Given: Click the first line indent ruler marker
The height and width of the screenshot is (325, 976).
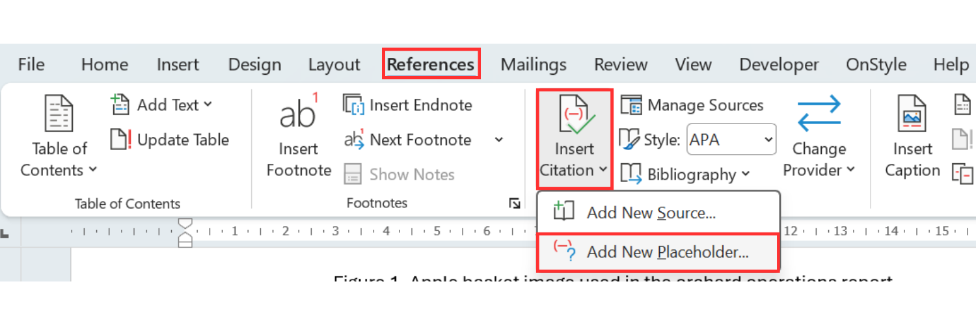Looking at the screenshot, I should click(186, 223).
